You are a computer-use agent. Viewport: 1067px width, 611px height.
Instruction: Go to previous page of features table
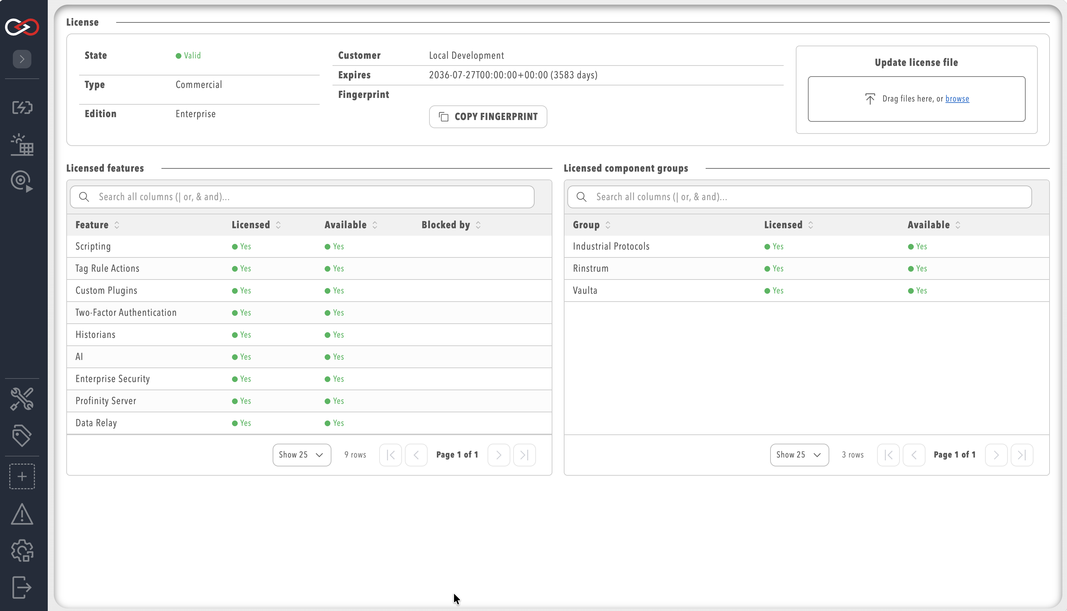416,455
